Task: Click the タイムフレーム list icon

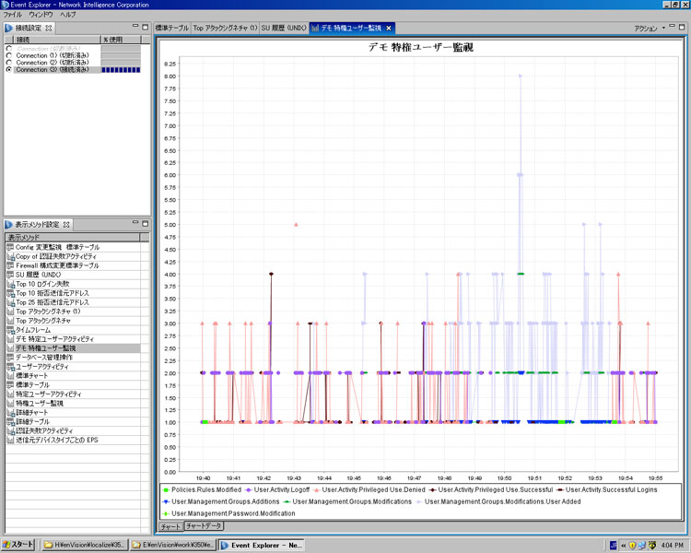Action: (x=9, y=330)
